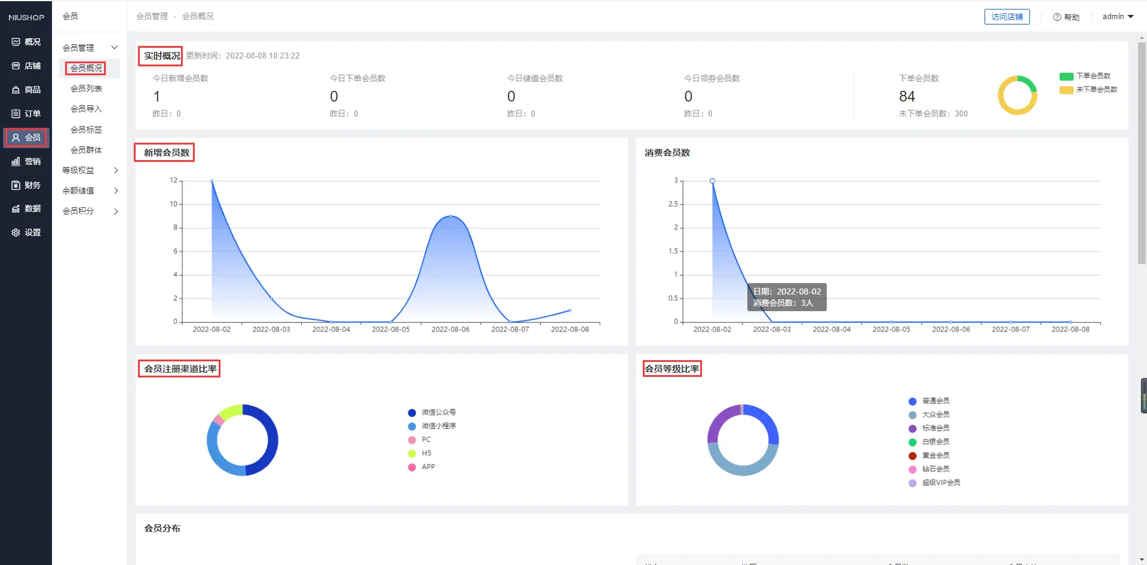The width and height of the screenshot is (1147, 565).
Task: Select the 数据 data icon
Action: coord(16,208)
